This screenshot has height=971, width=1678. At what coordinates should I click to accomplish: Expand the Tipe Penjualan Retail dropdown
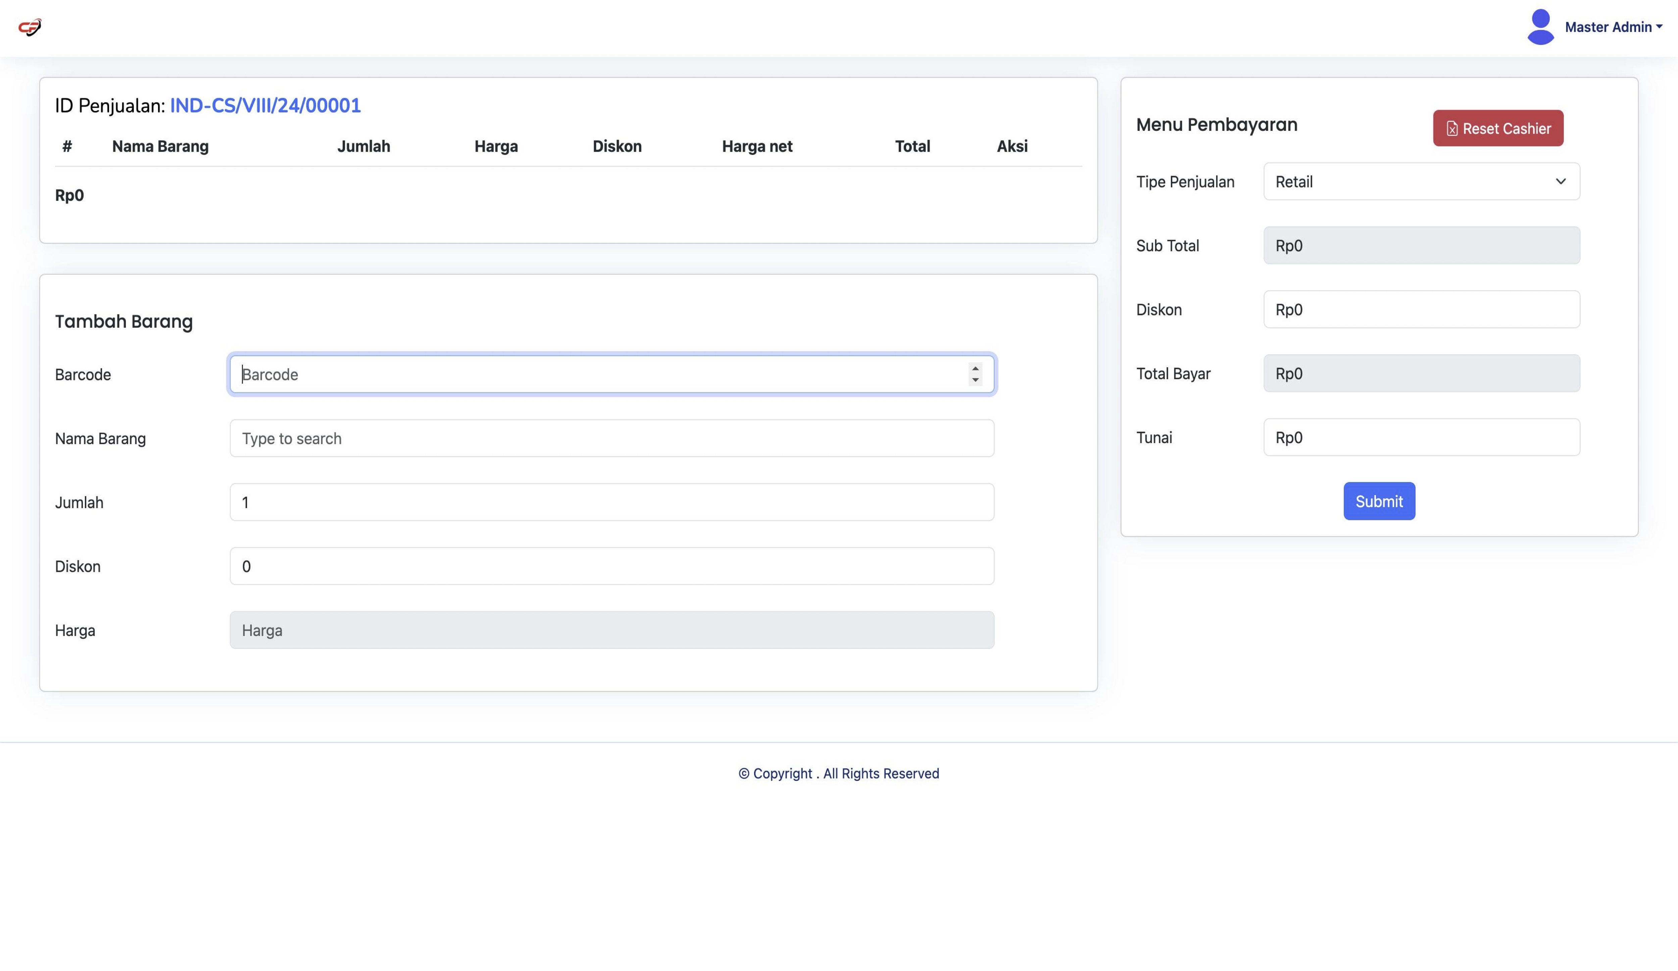tap(1421, 182)
